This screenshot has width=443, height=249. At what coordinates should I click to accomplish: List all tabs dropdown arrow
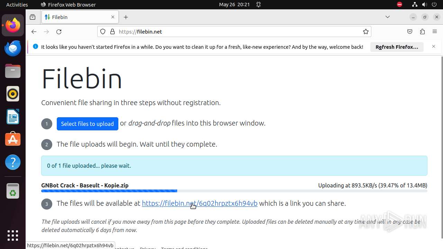click(388, 17)
